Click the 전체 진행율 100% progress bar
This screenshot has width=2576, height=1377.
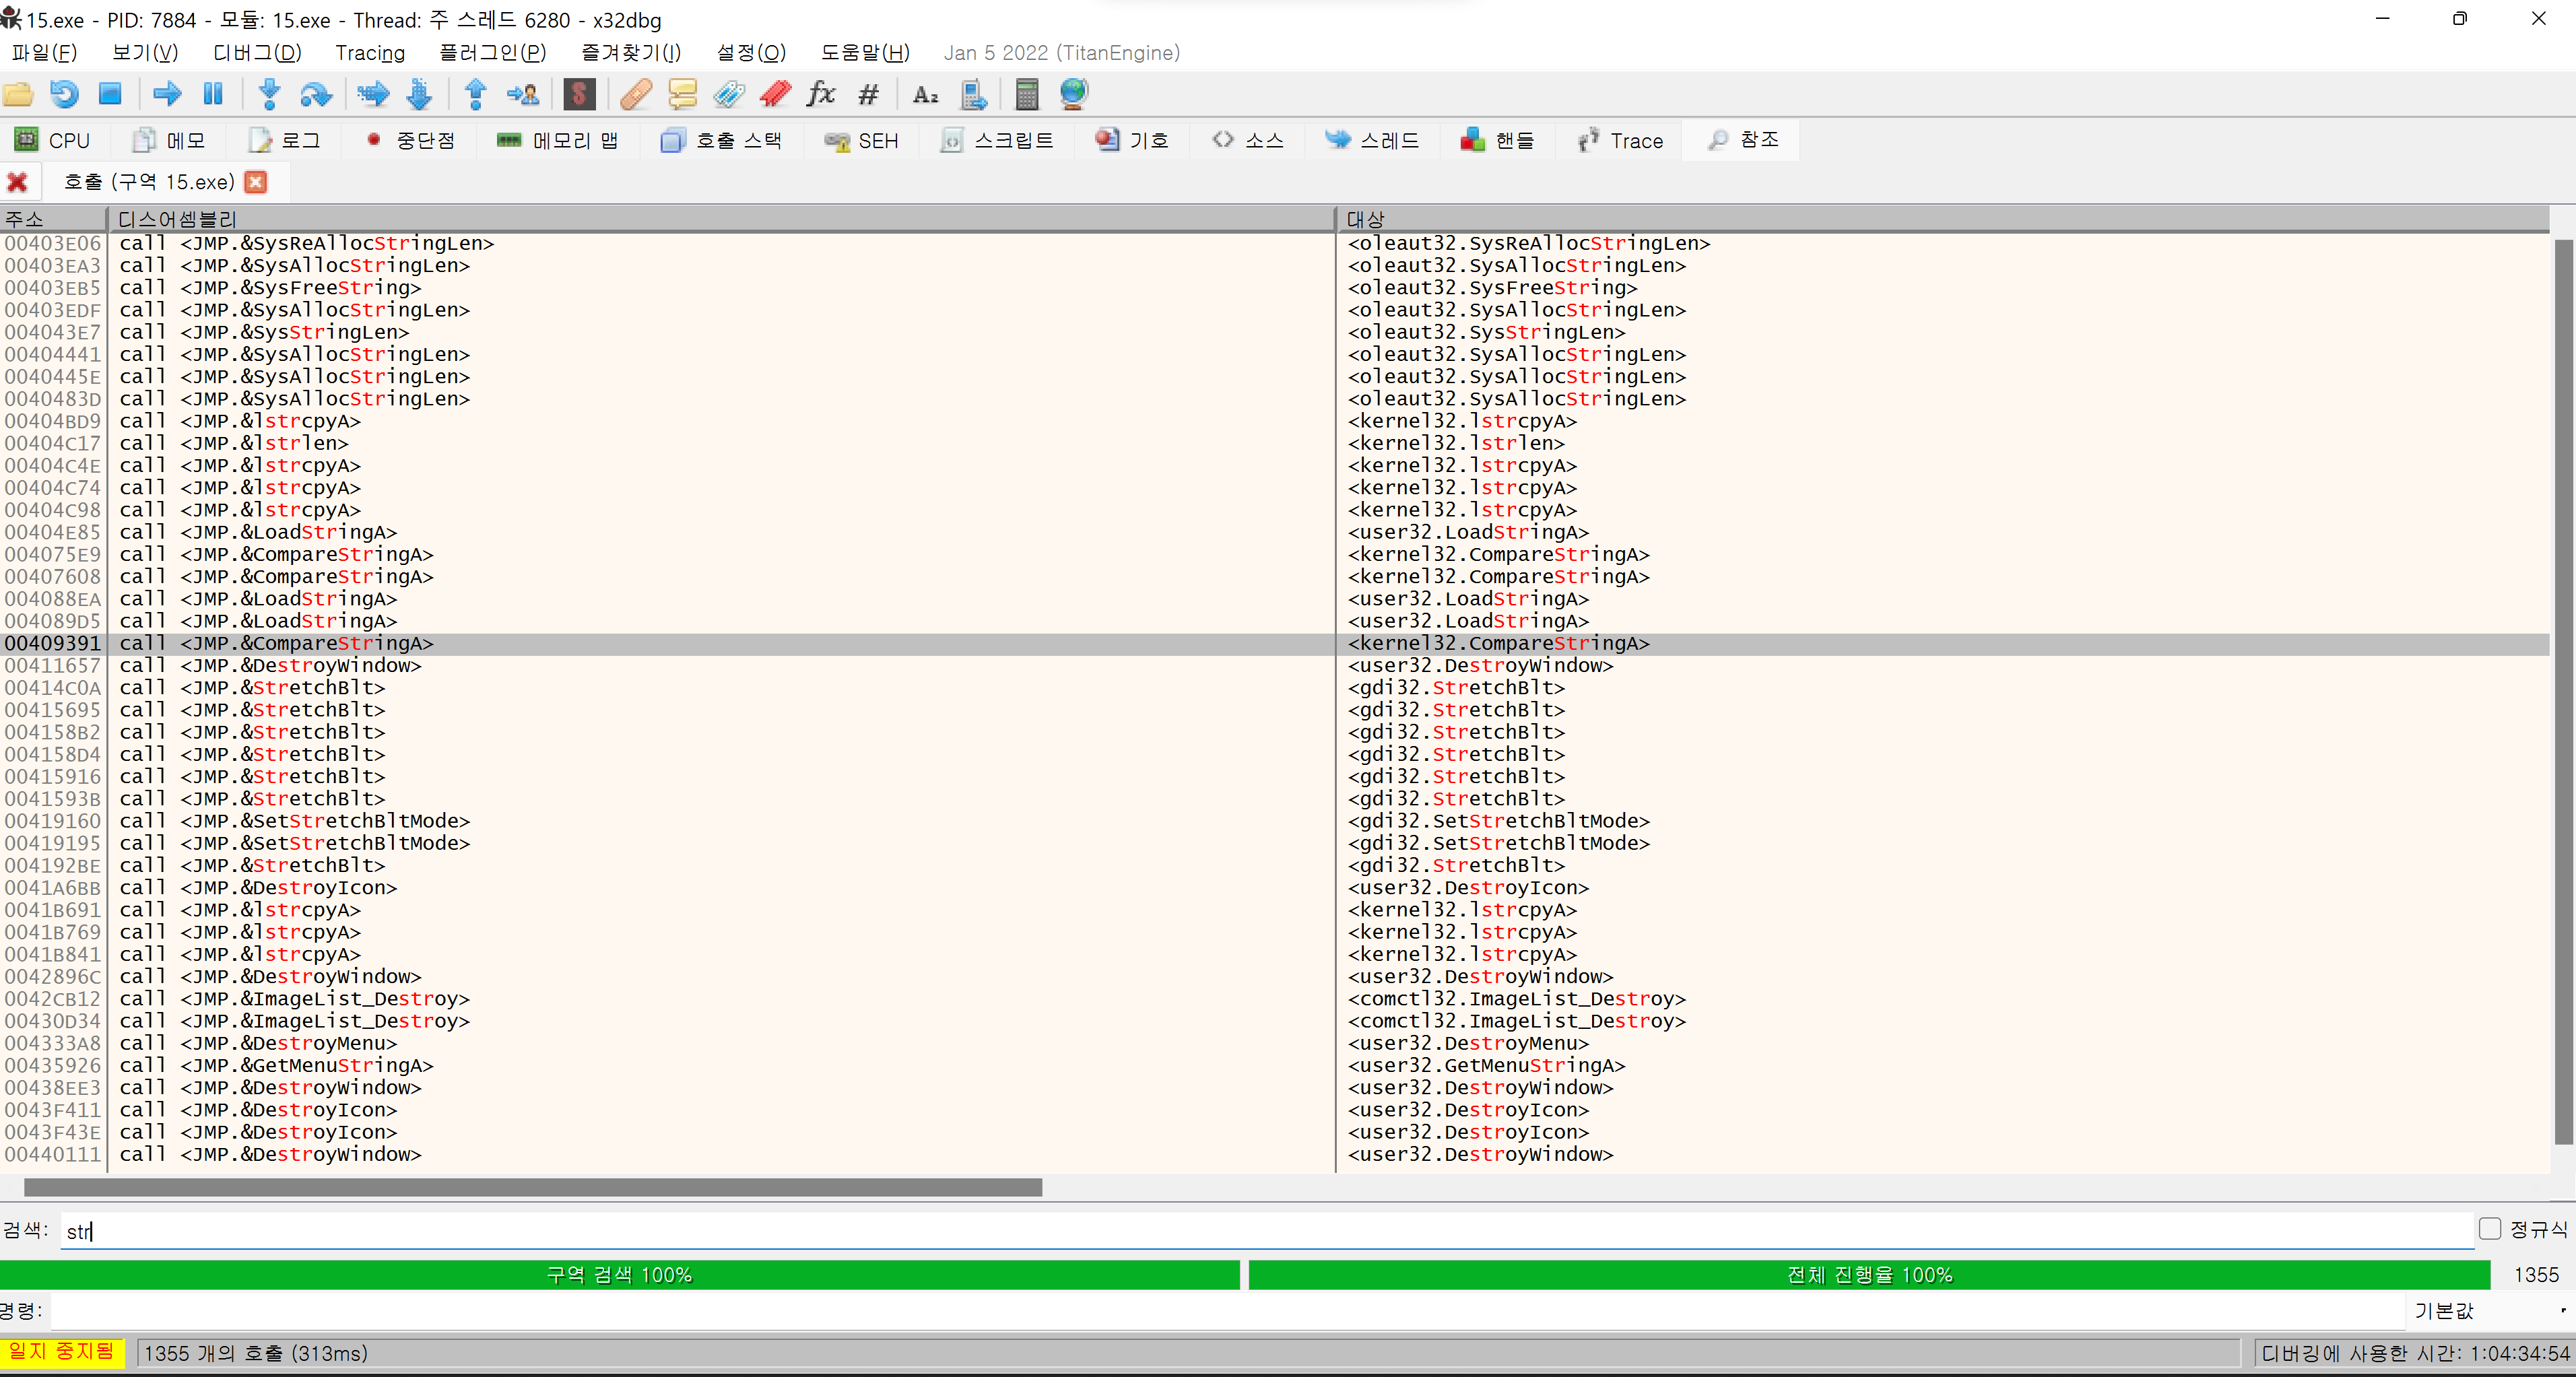(x=1869, y=1275)
